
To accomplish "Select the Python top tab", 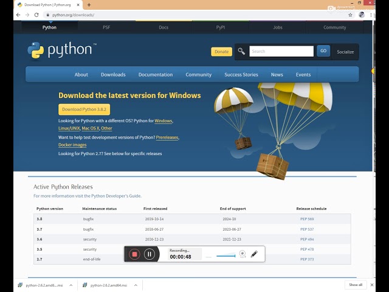I will 49,27.
